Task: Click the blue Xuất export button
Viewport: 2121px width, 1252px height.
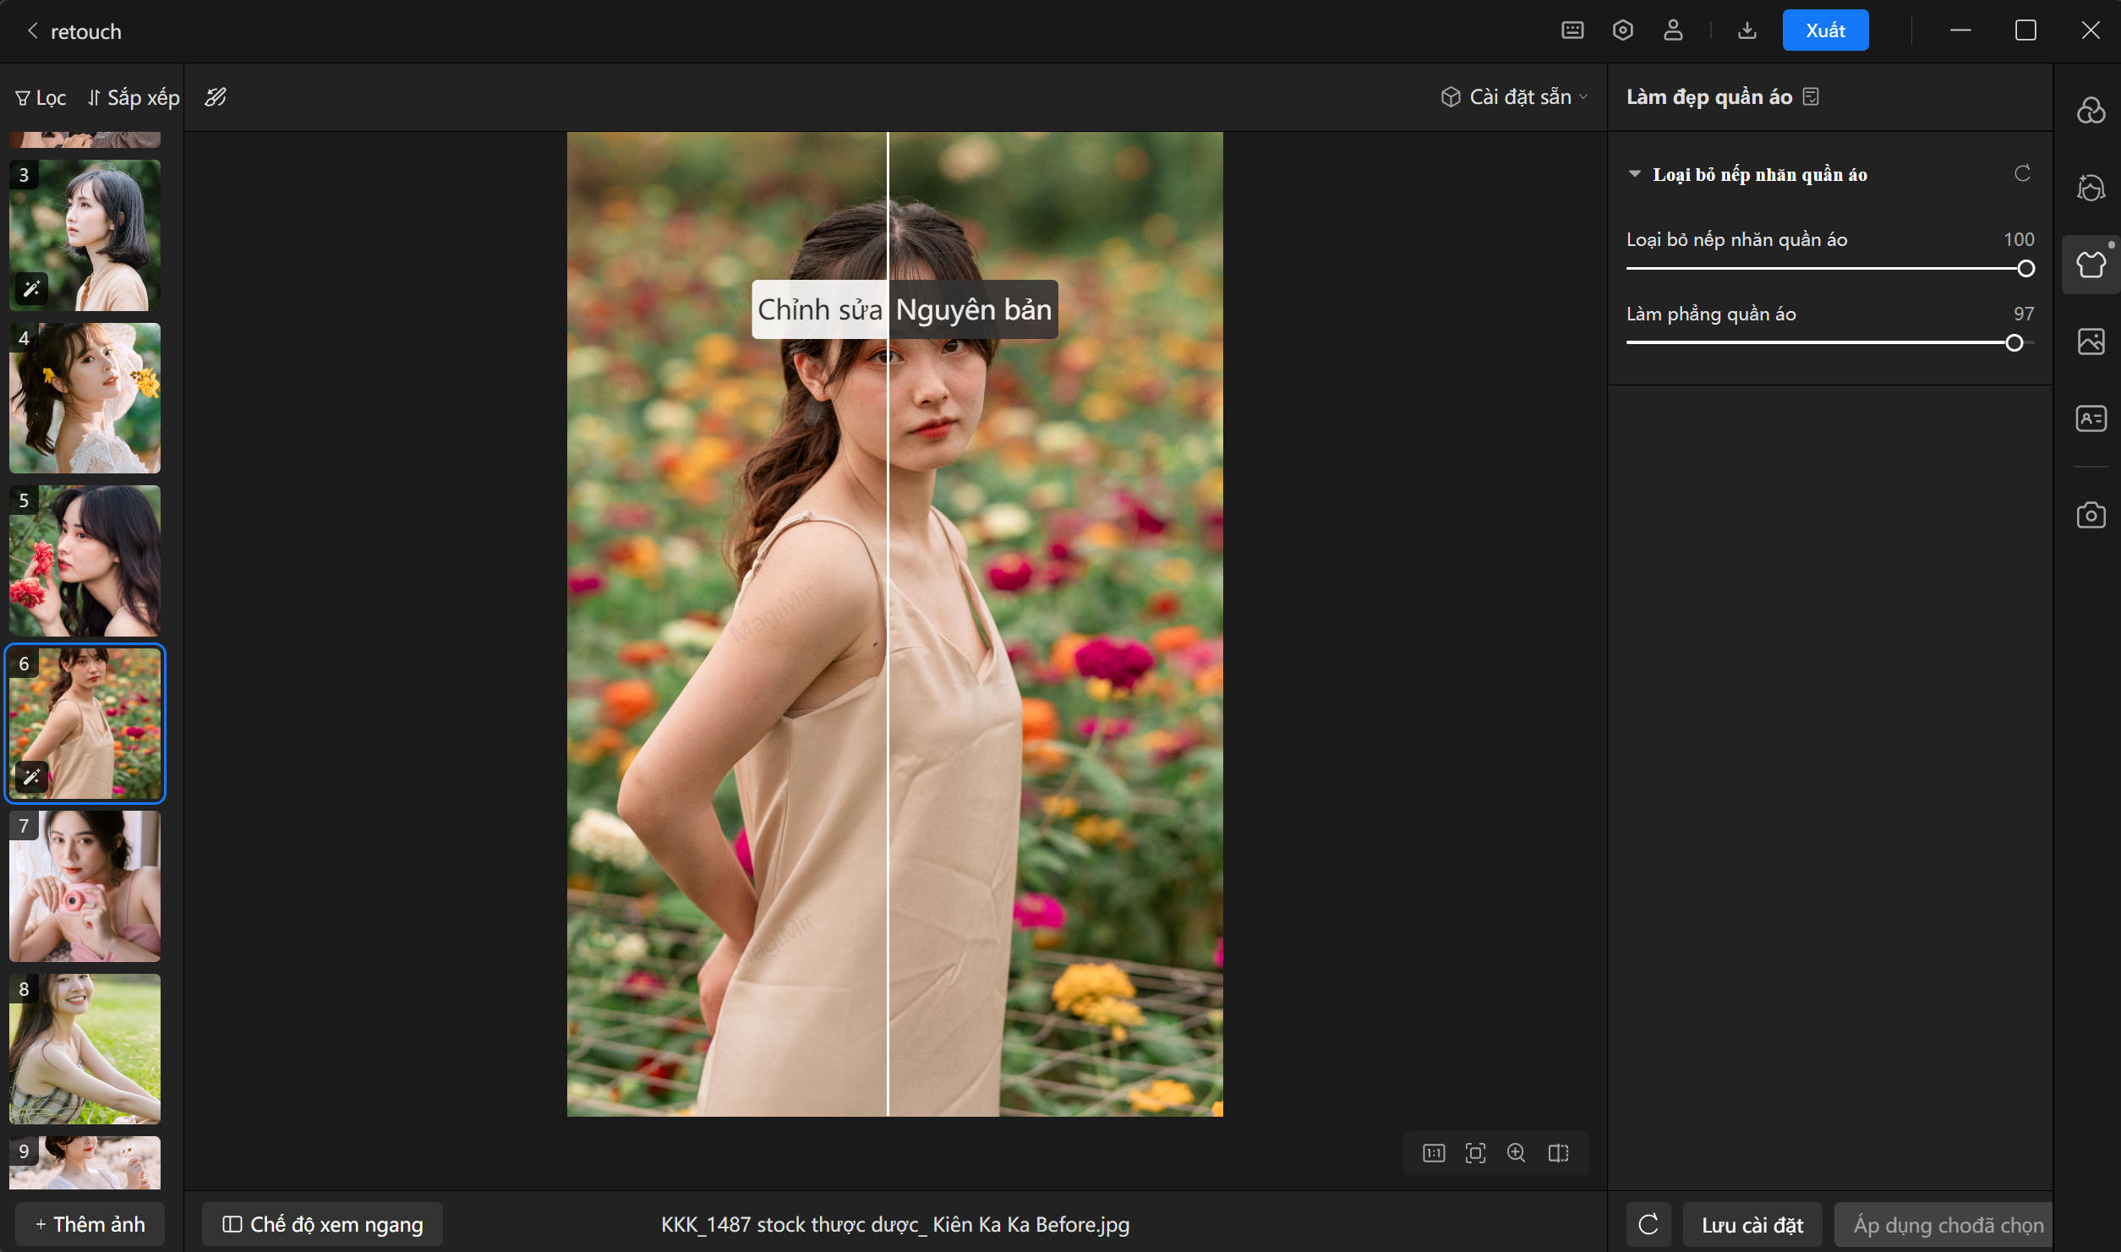Action: [x=1825, y=30]
